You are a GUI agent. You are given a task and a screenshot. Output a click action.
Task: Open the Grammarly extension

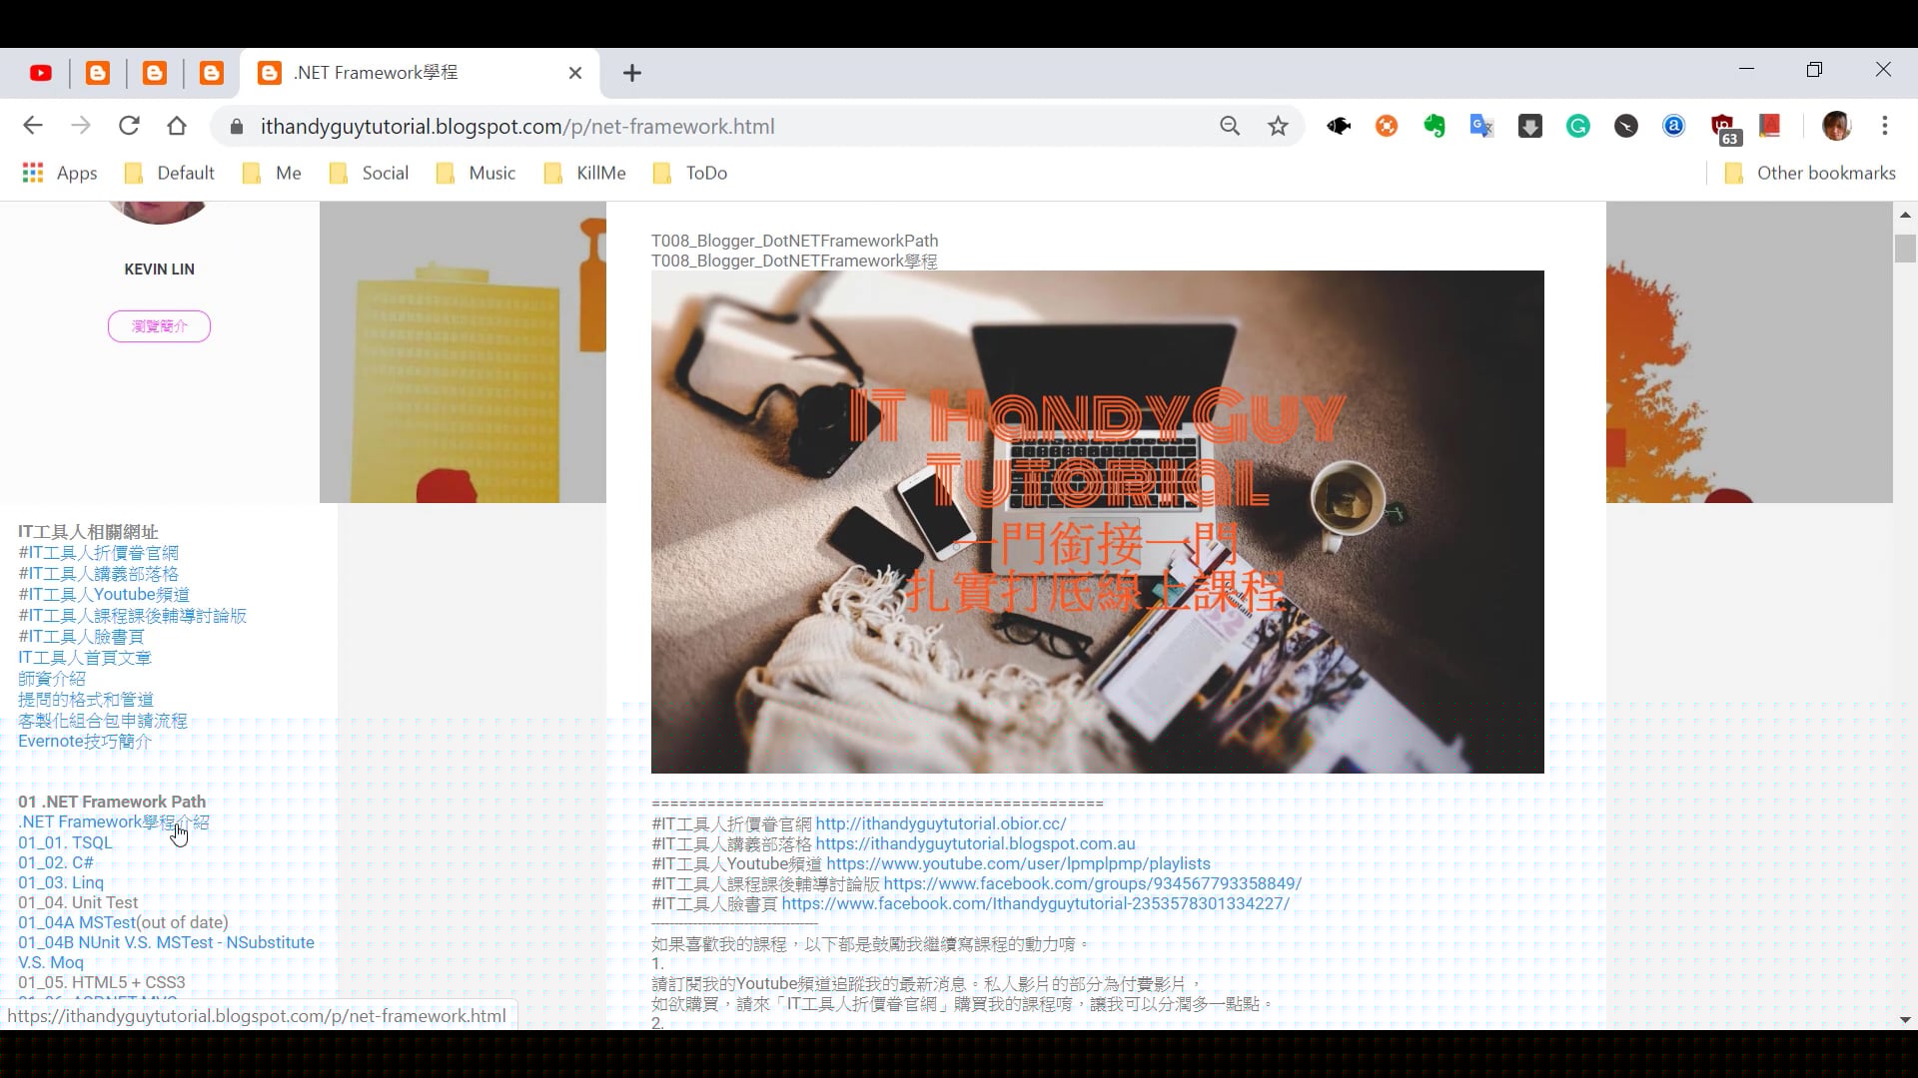click(x=1577, y=126)
